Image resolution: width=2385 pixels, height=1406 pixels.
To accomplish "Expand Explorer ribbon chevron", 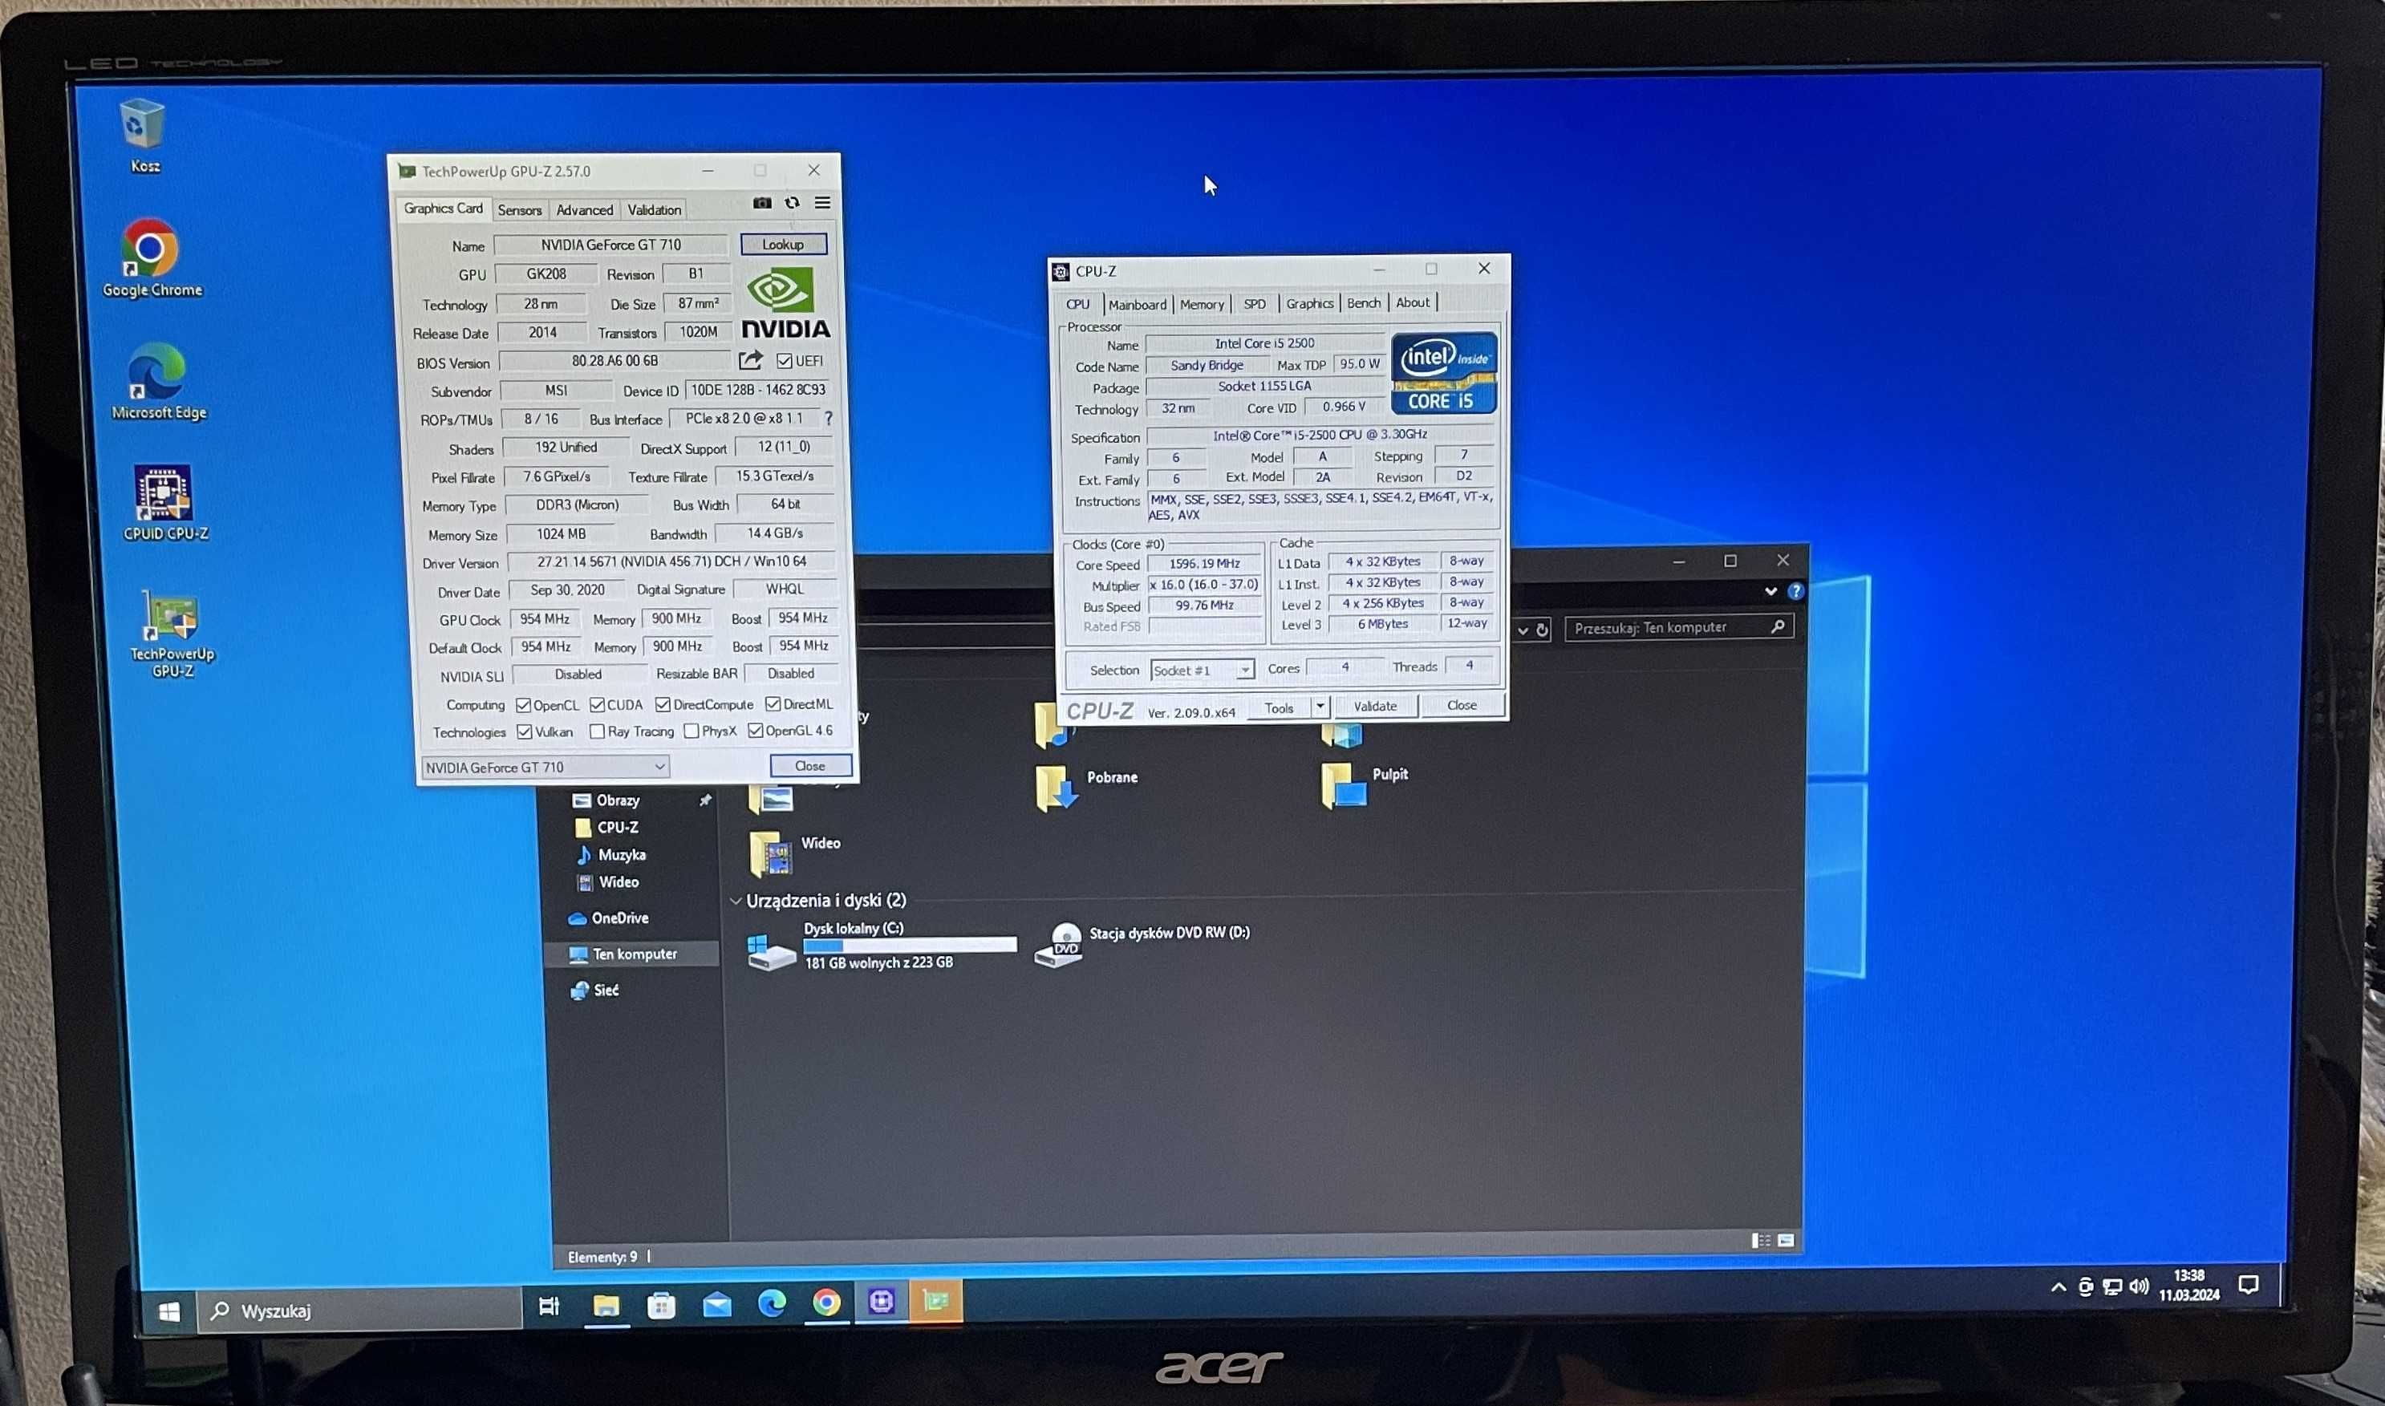I will (1770, 591).
